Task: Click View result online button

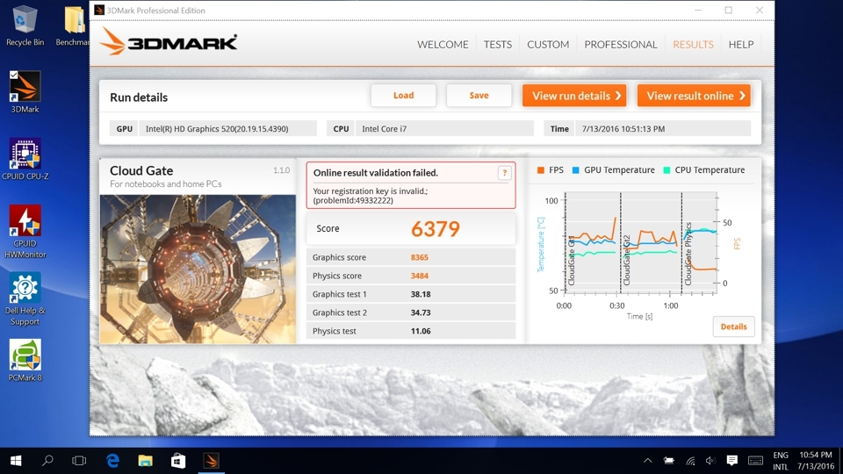Action: pyautogui.click(x=694, y=96)
